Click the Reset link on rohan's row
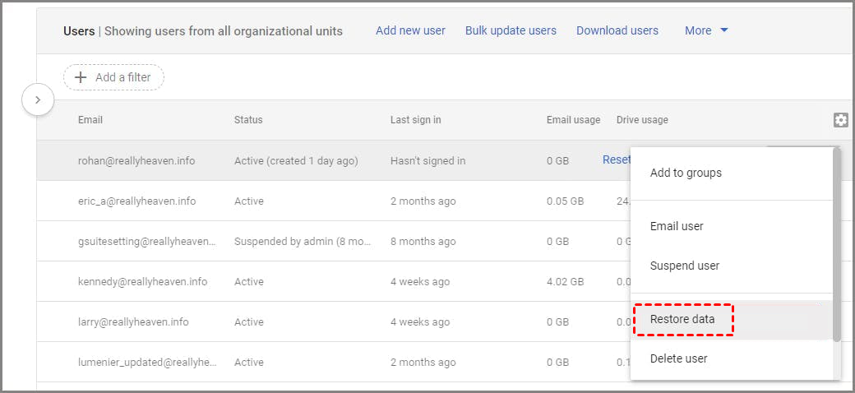The image size is (855, 393). [x=617, y=160]
